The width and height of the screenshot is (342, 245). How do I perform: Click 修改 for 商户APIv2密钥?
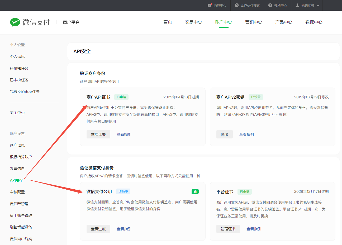(x=225, y=134)
